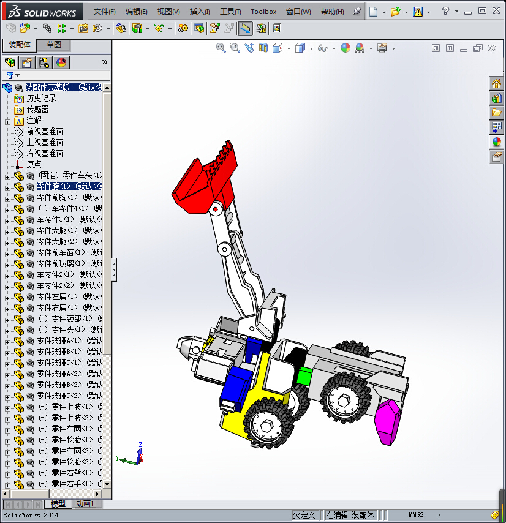Select 前视基准面 plane in the tree
Viewport: 506px width, 523px height.
[45, 132]
